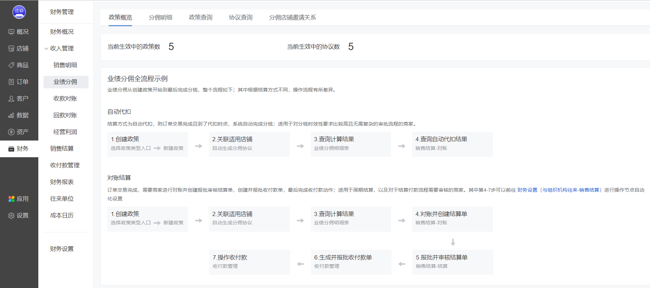Viewport: 650px width, 288px height.
Task: Click the 当前生效中的政策数 value 5
Action: [171, 47]
